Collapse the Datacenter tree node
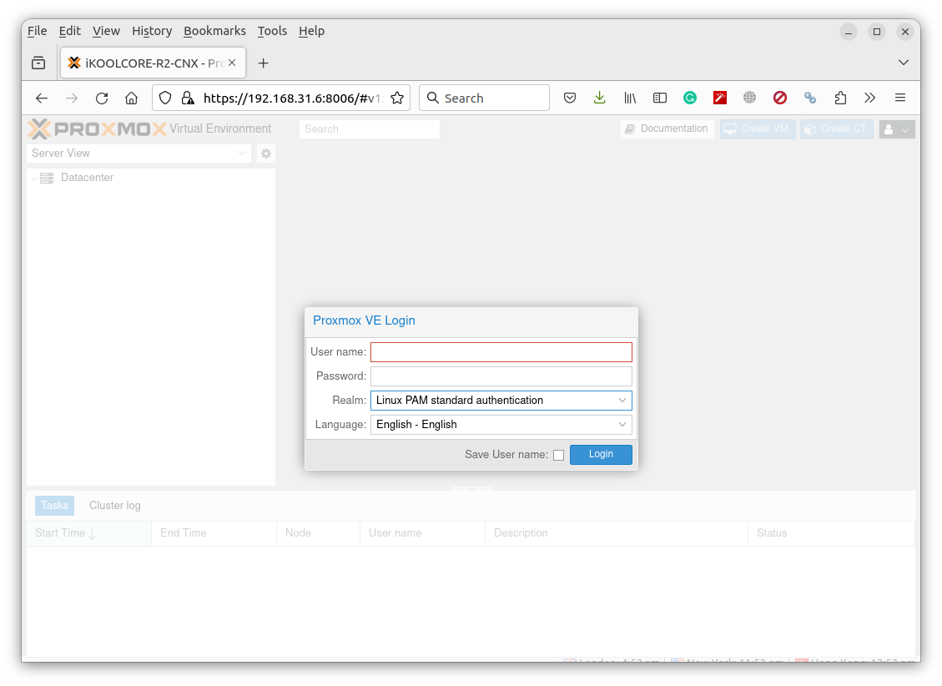Screen dimensions: 942x686 click(x=34, y=178)
